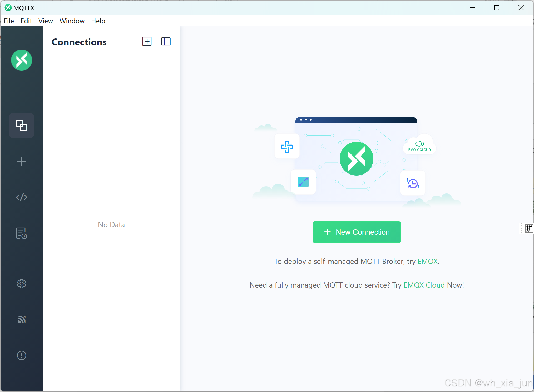The height and width of the screenshot is (392, 534).
Task: Click the floating grid widget at right edge
Action: [529, 228]
